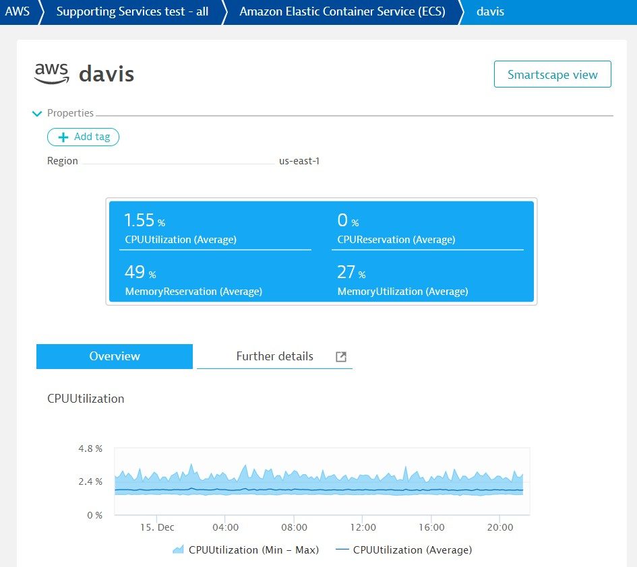Image resolution: width=637 pixels, height=567 pixels.
Task: Click the CPUUtilization Average legend line icon
Action: tap(342, 549)
